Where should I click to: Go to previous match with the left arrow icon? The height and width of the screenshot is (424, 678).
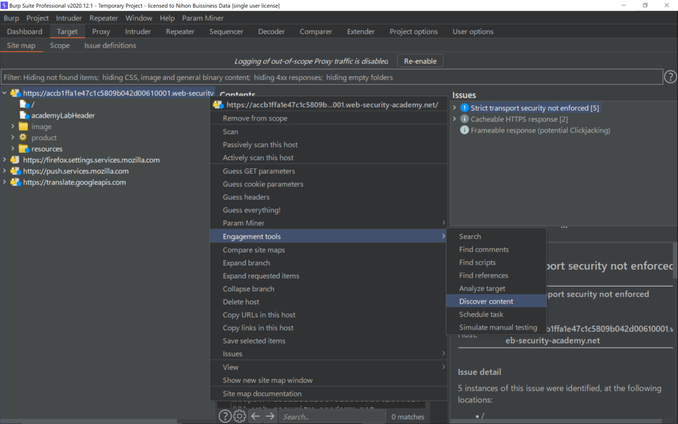255,416
